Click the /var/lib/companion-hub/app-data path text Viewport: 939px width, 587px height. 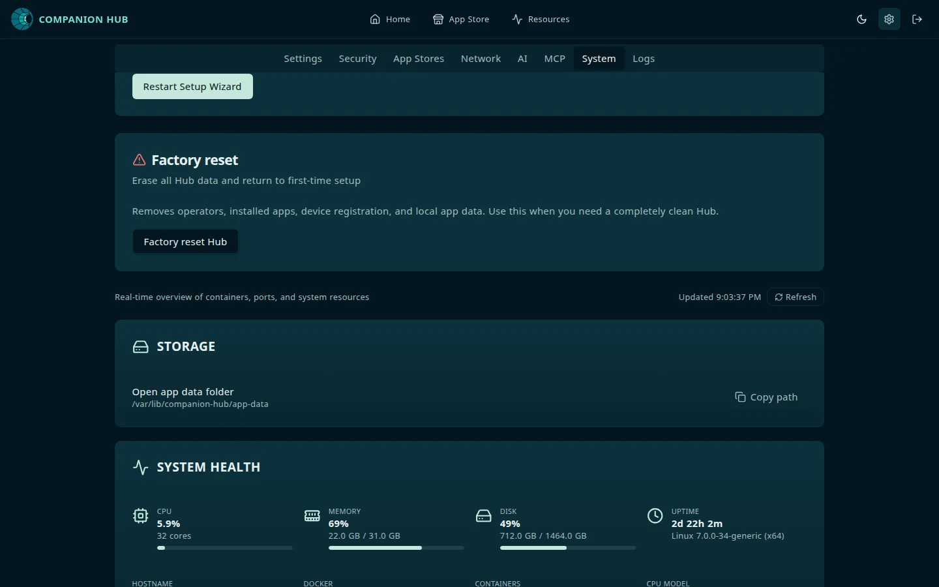[200, 404]
